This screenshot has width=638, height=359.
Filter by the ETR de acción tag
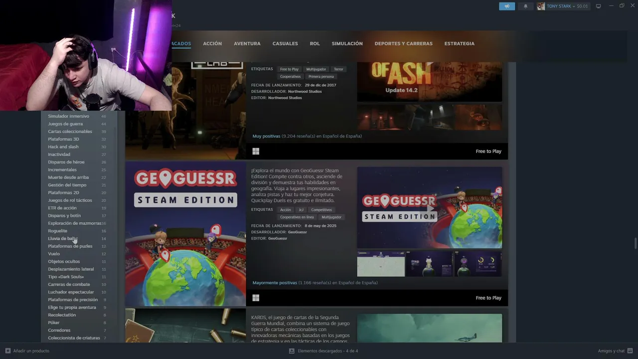(x=62, y=208)
